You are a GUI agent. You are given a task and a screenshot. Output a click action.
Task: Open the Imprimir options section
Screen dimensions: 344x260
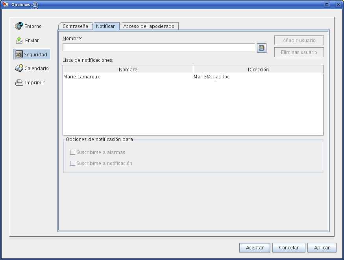pyautogui.click(x=30, y=83)
